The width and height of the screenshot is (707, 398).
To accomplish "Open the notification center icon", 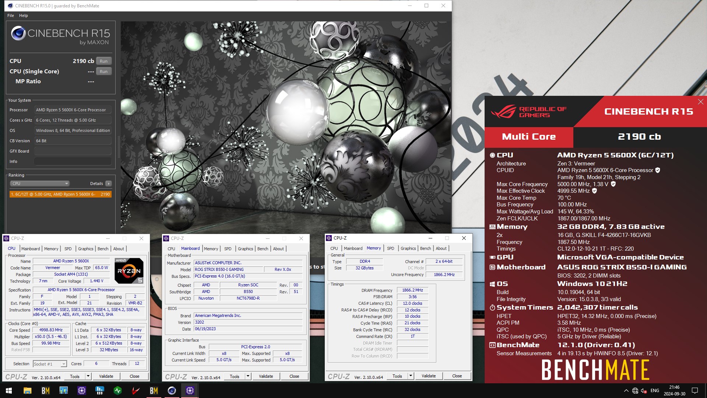I will point(695,391).
